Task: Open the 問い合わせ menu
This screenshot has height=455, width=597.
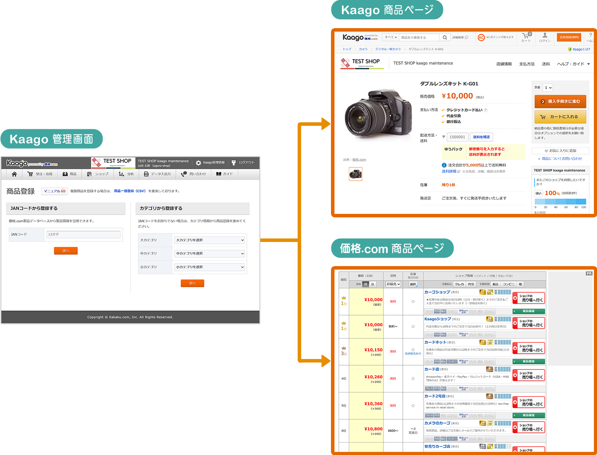Action: (x=193, y=174)
